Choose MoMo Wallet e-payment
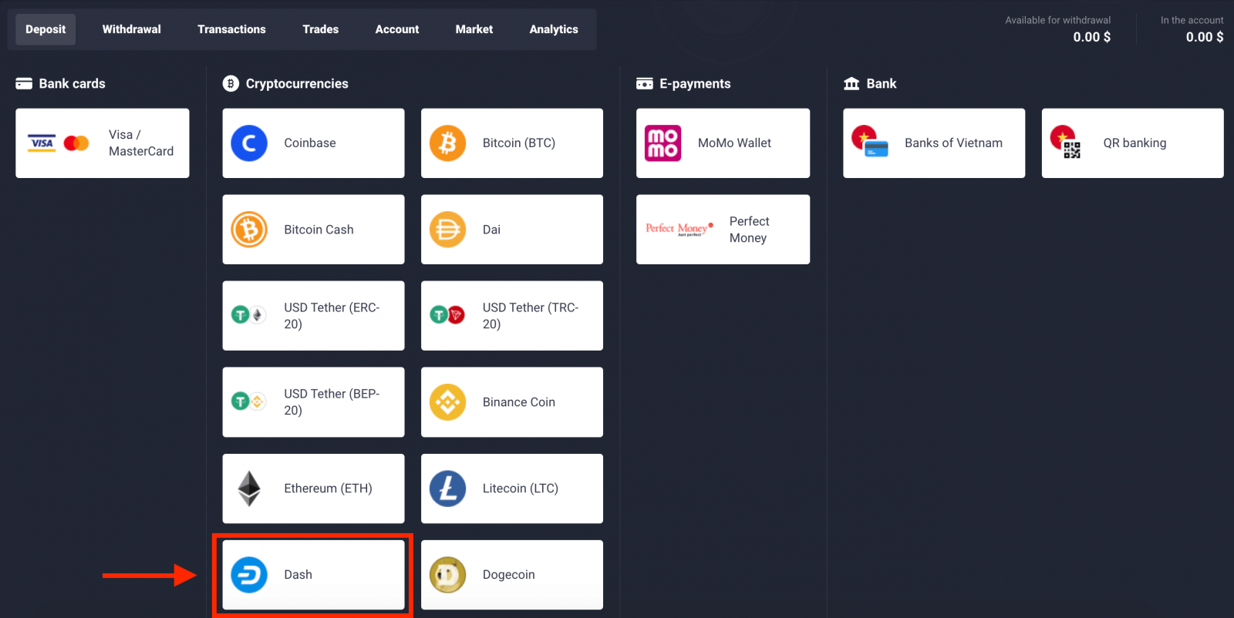The width and height of the screenshot is (1234, 618). [x=723, y=143]
